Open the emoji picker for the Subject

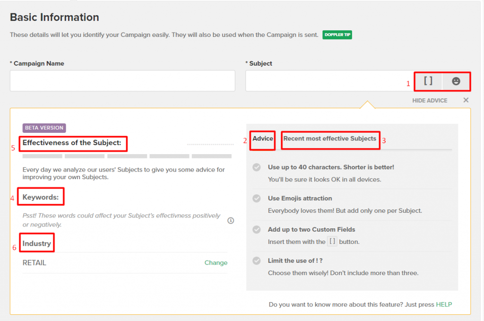click(x=456, y=81)
